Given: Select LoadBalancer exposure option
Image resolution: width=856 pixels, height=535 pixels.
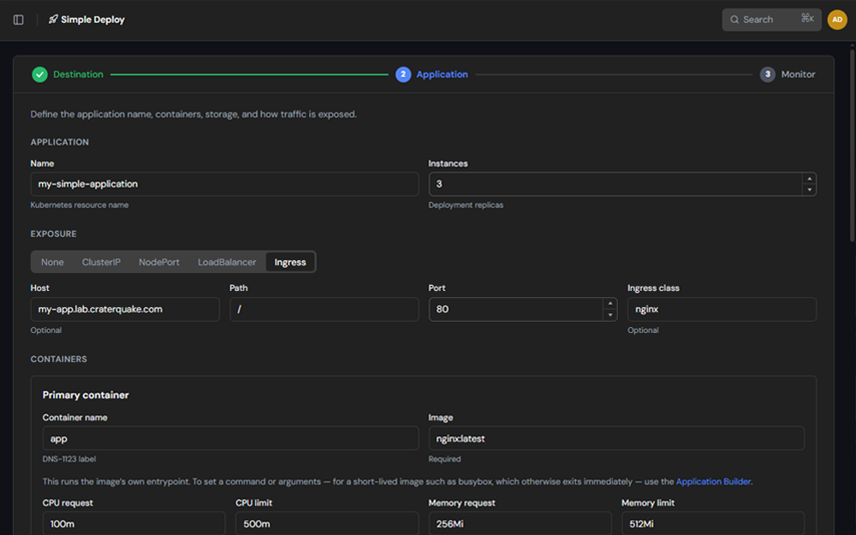Looking at the screenshot, I should click(227, 262).
